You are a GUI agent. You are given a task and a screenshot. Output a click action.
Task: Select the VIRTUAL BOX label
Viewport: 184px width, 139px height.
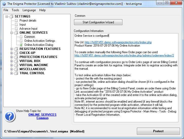pos(30,61)
